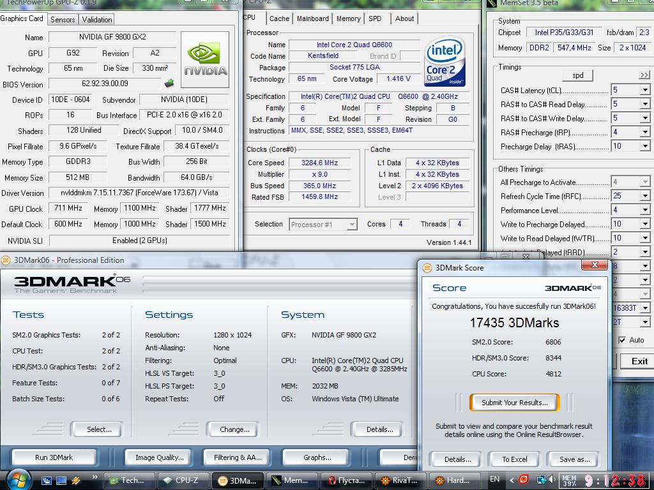The width and height of the screenshot is (654, 490).
Task: Open the RivaTuner taskbar button
Action: (400, 480)
